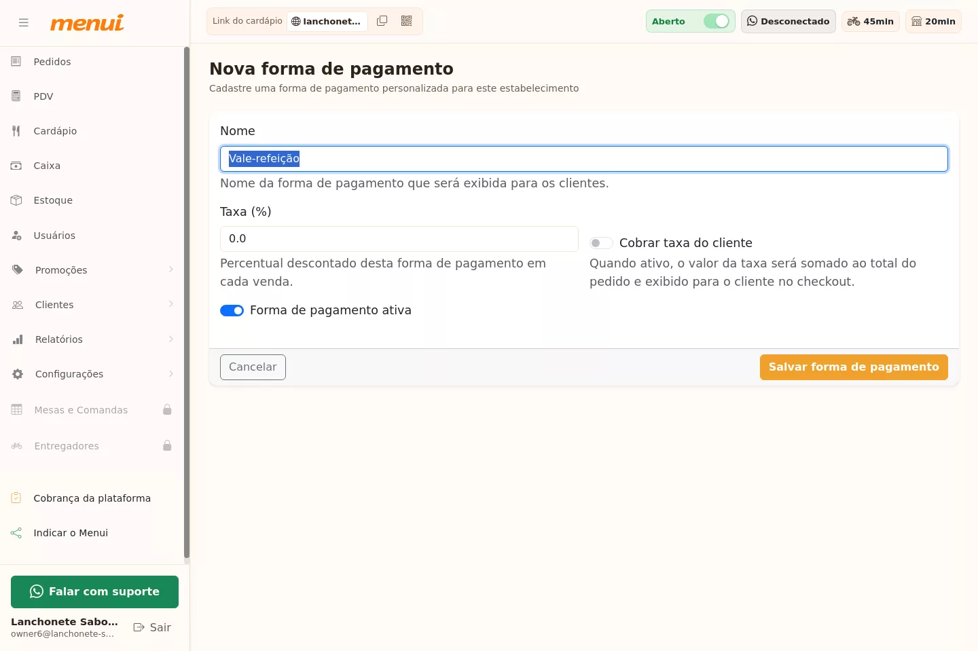Enable Cobrar taxa do cliente switch

601,243
